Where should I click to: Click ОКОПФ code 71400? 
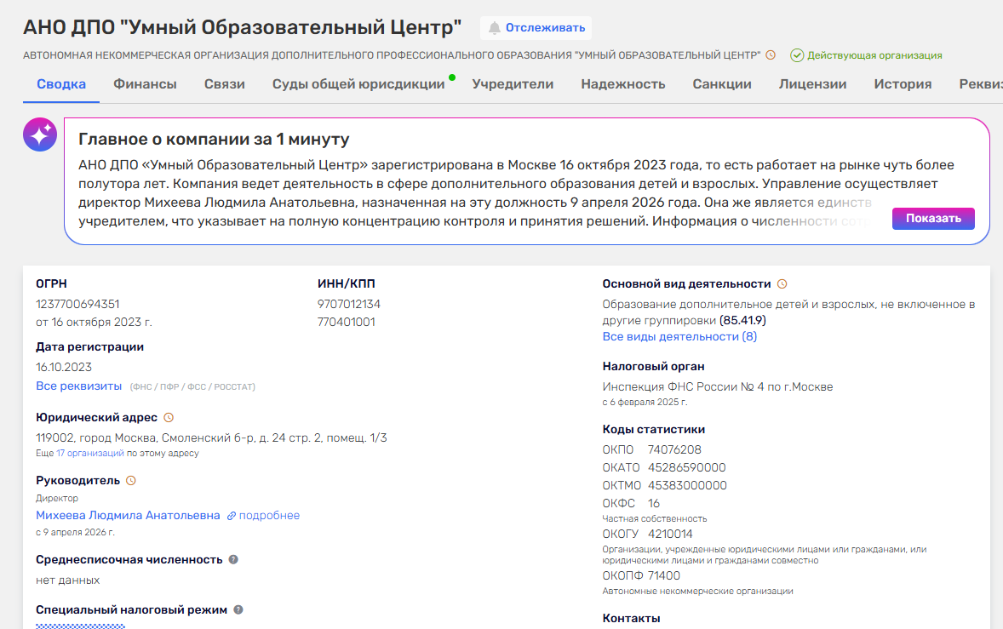[x=664, y=576]
